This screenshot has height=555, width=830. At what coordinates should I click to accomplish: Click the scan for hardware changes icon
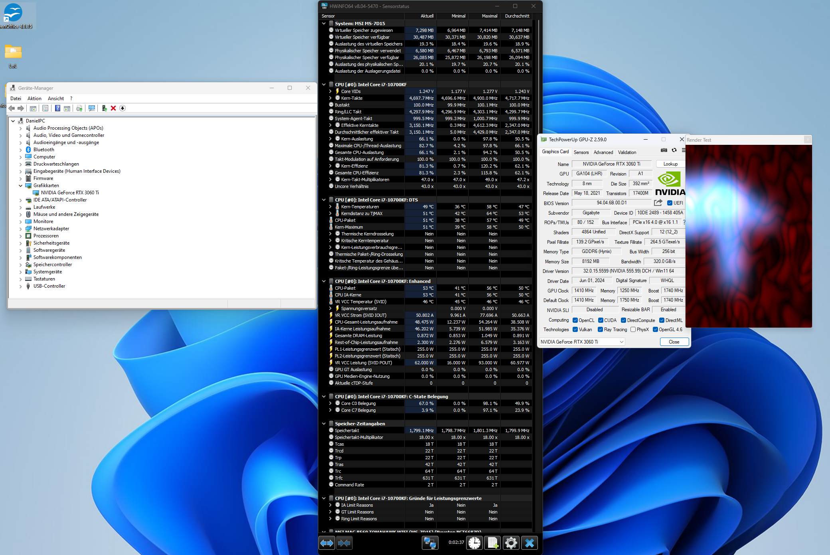(92, 108)
